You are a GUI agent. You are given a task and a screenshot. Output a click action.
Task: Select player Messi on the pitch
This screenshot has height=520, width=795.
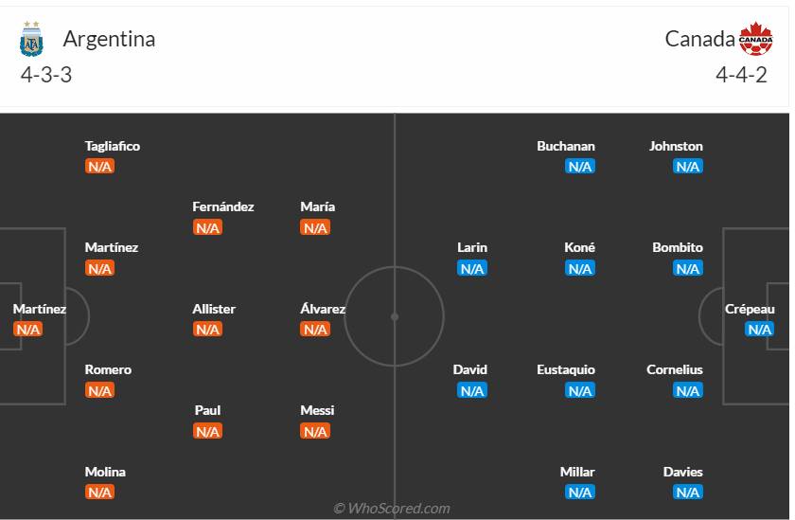[x=317, y=410]
